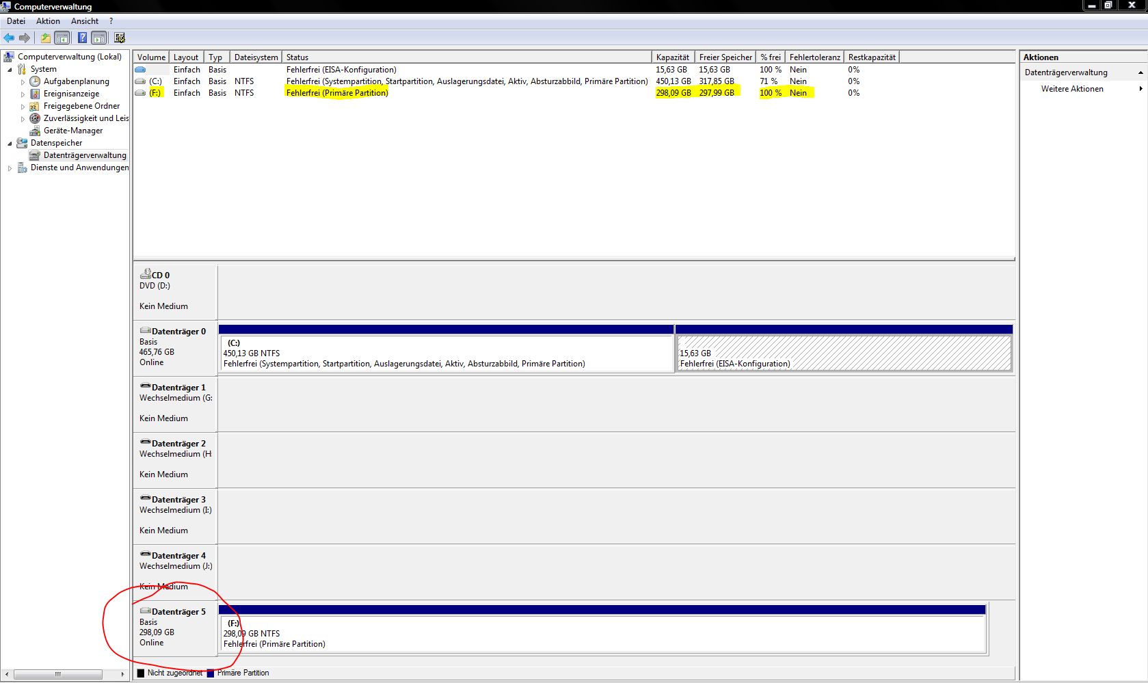This screenshot has width=1148, height=683.
Task: Click the tree pane scrollbar left arrow
Action: pyautogui.click(x=7, y=674)
